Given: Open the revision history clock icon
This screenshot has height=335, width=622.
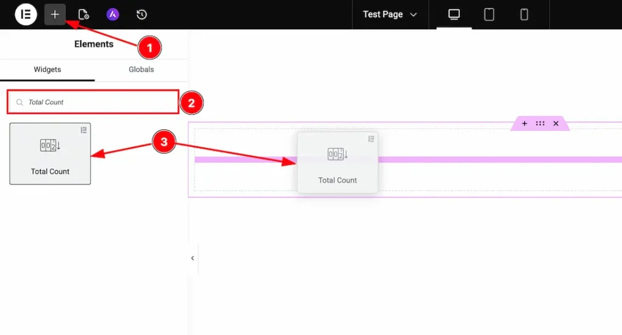Looking at the screenshot, I should tap(142, 15).
